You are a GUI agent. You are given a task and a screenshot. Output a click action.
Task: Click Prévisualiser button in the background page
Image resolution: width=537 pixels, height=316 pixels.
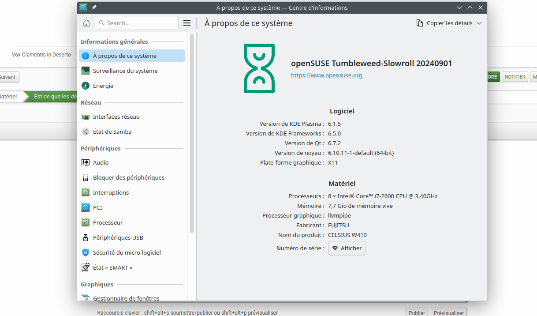[x=449, y=312]
